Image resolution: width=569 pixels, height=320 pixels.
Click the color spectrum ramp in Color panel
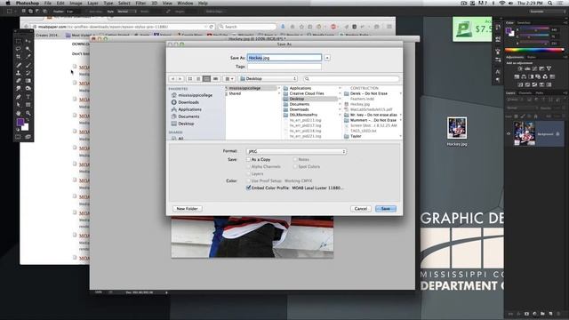click(x=534, y=50)
